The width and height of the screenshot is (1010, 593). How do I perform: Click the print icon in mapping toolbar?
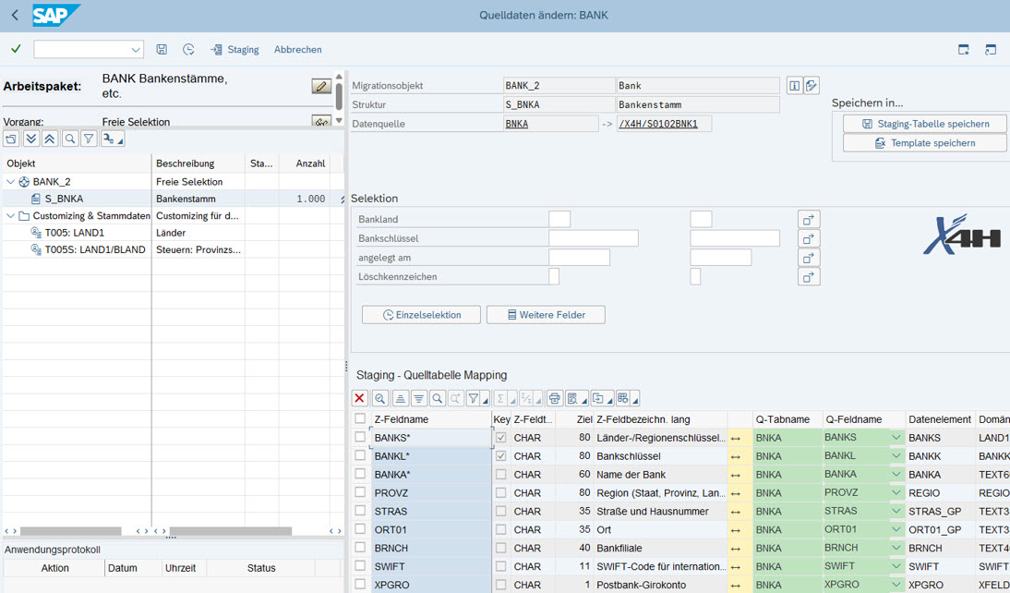tap(554, 398)
